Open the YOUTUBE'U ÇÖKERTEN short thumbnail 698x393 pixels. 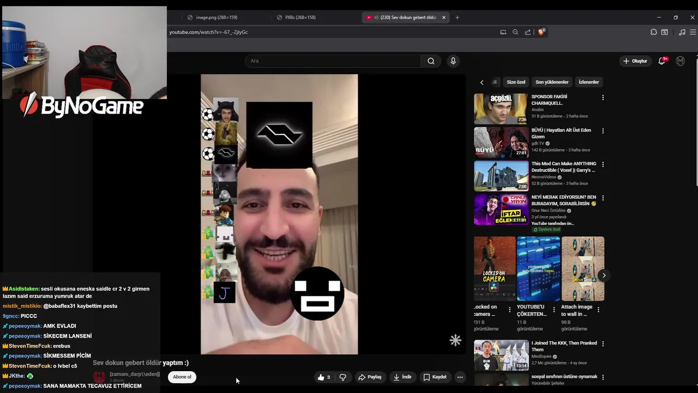(x=539, y=269)
